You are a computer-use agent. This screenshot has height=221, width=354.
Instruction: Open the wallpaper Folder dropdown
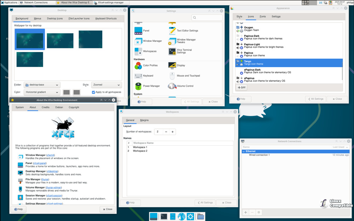pos(42,85)
